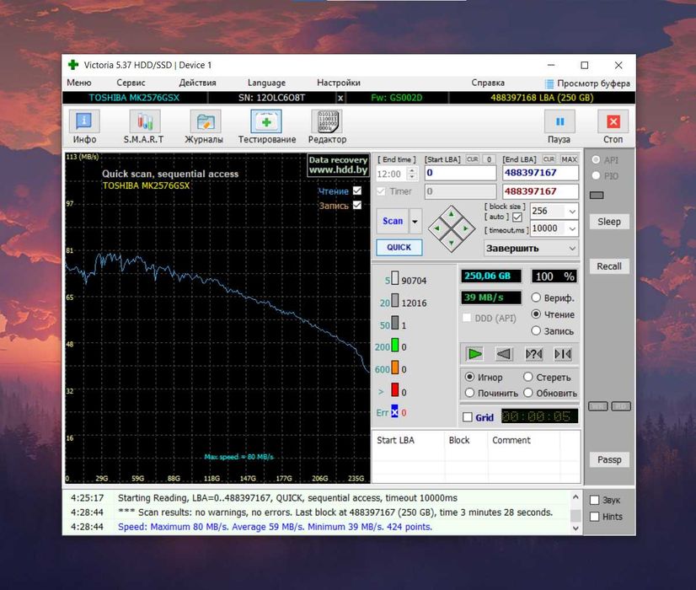Open the Редактор hex editor icon
The height and width of the screenshot is (590, 696).
tap(328, 121)
